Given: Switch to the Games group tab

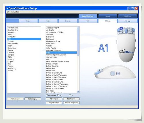Looking at the screenshot, I should pyautogui.click(x=107, y=16).
